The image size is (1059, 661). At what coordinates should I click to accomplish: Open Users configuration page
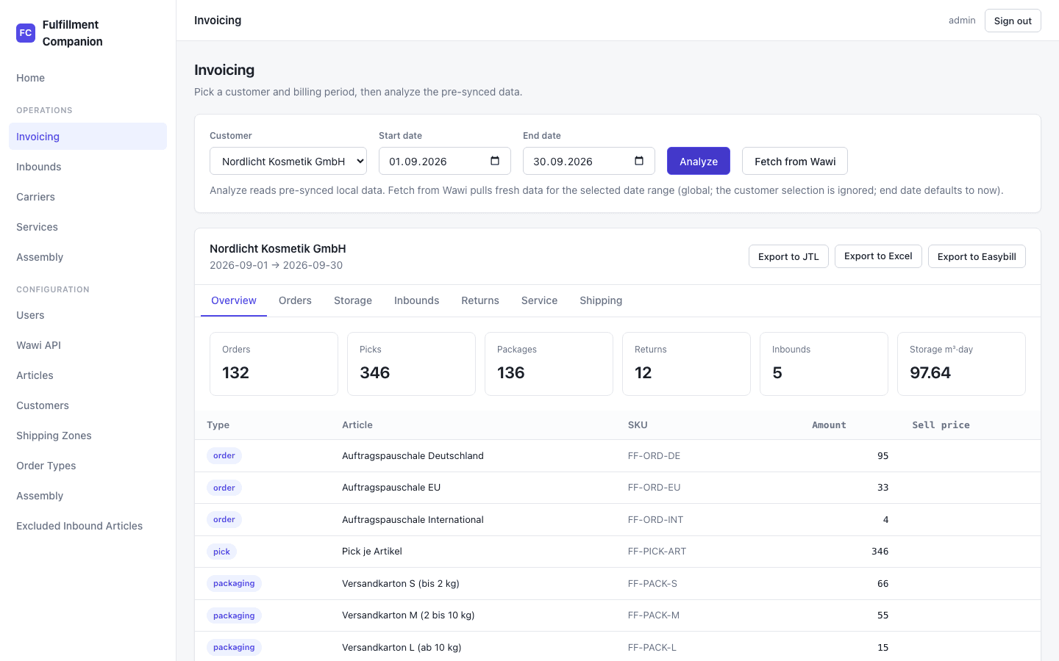coord(88,315)
